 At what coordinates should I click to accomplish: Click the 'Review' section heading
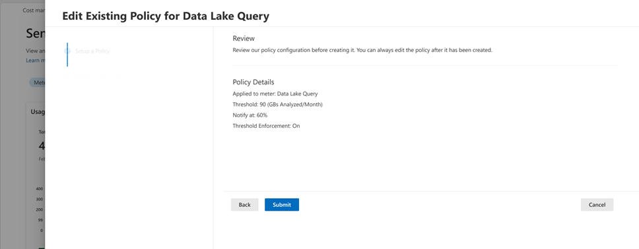[x=244, y=38]
